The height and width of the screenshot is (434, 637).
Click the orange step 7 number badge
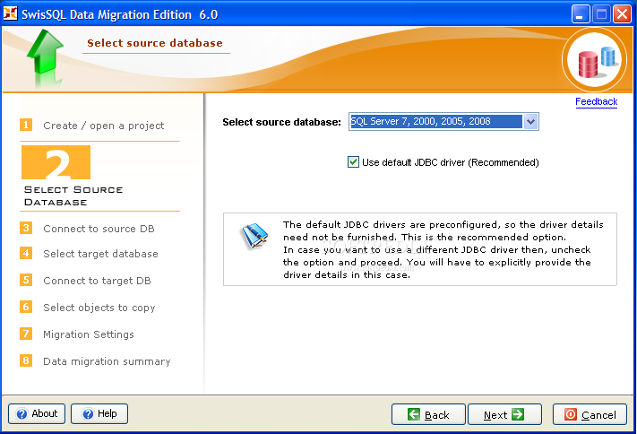pyautogui.click(x=26, y=334)
